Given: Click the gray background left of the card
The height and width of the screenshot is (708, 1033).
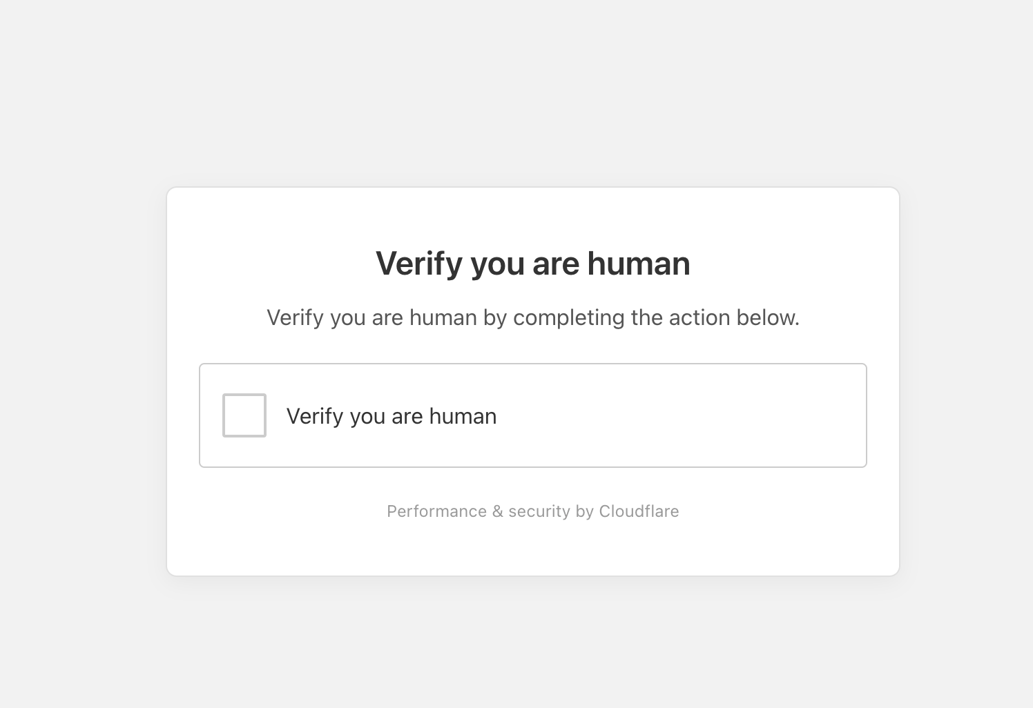Looking at the screenshot, I should (x=83, y=380).
